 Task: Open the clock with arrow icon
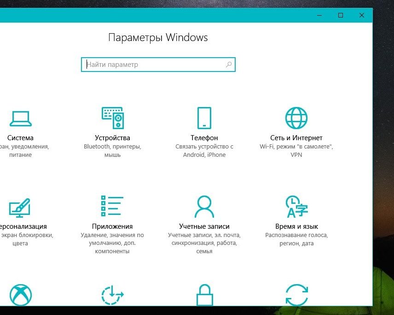tap(113, 295)
